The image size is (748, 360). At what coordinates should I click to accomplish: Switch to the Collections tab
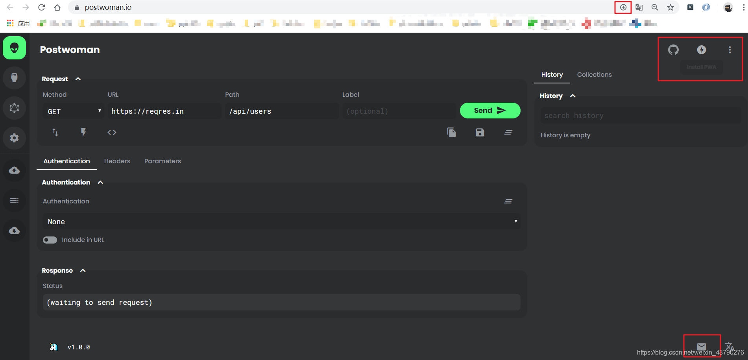pos(595,74)
